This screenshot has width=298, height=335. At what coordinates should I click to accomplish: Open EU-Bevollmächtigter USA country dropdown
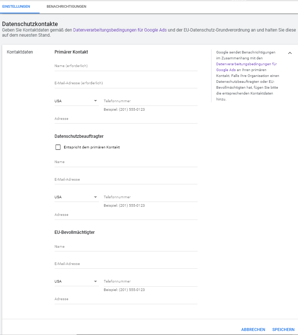tap(77, 281)
